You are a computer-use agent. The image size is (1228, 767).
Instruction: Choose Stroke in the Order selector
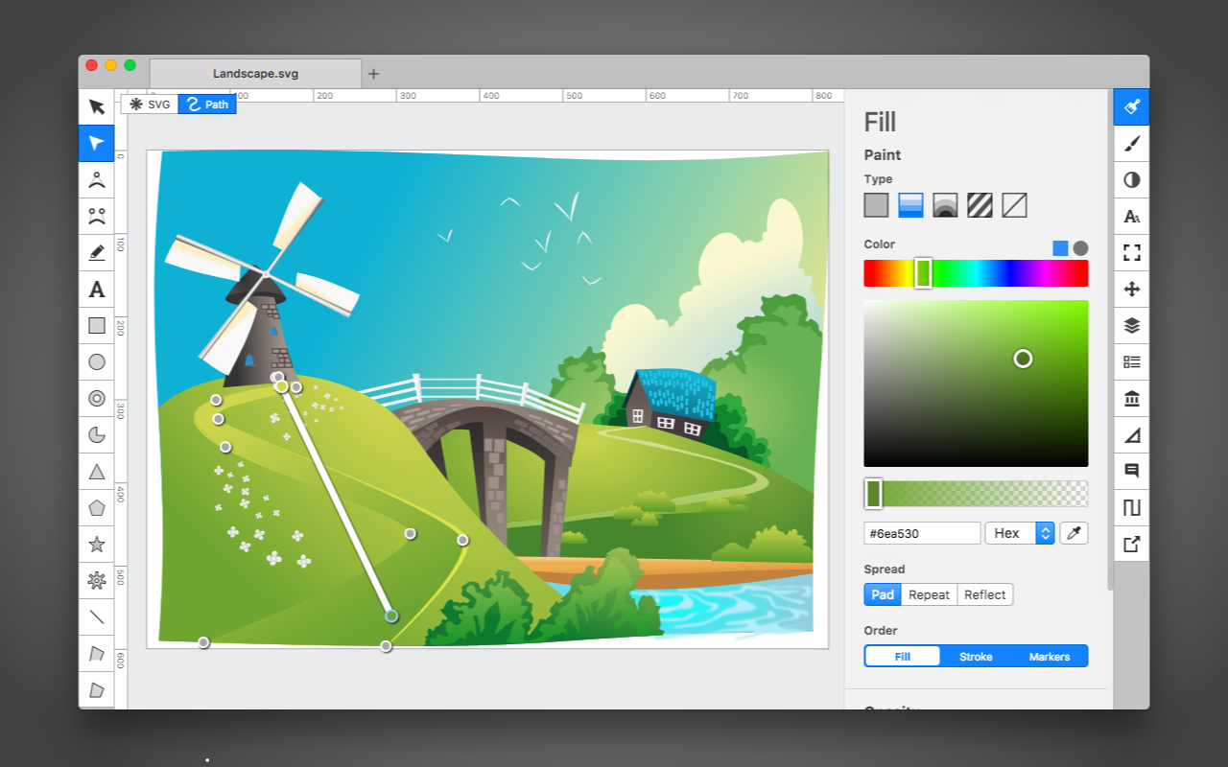click(976, 657)
